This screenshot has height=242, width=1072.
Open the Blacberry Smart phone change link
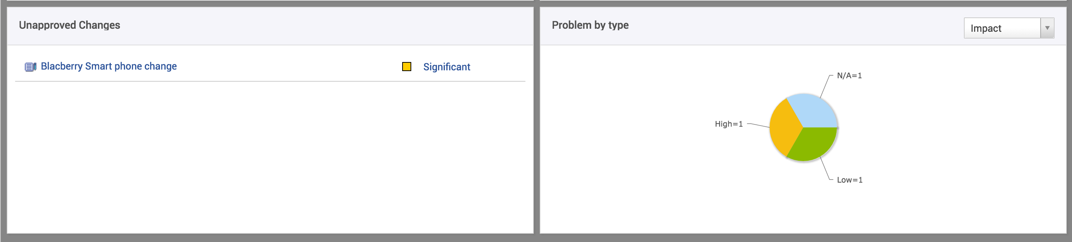click(108, 66)
